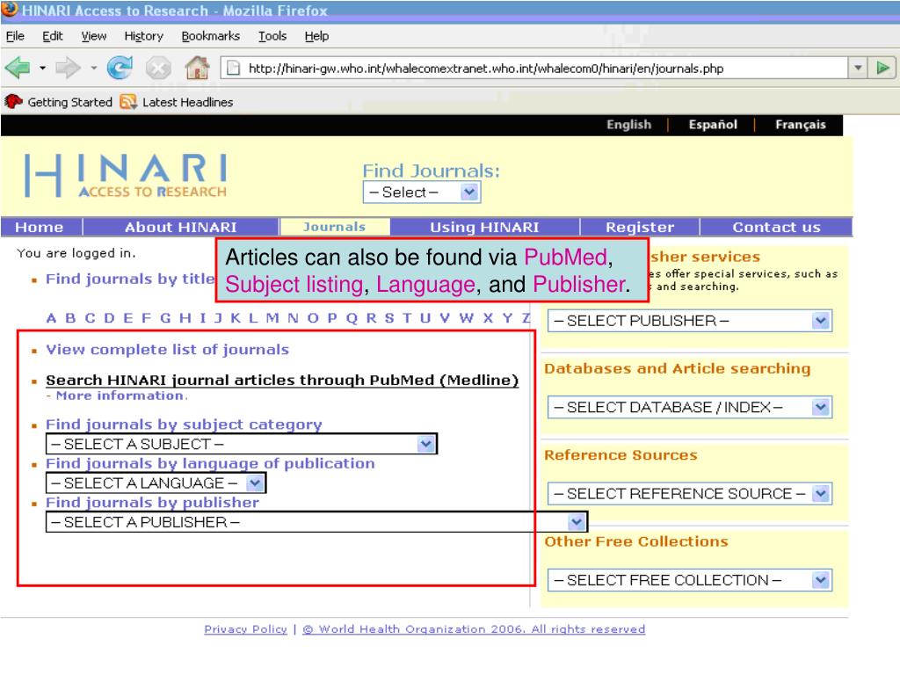Click the Stop loading icon
This screenshot has height=675, width=900.
[158, 69]
